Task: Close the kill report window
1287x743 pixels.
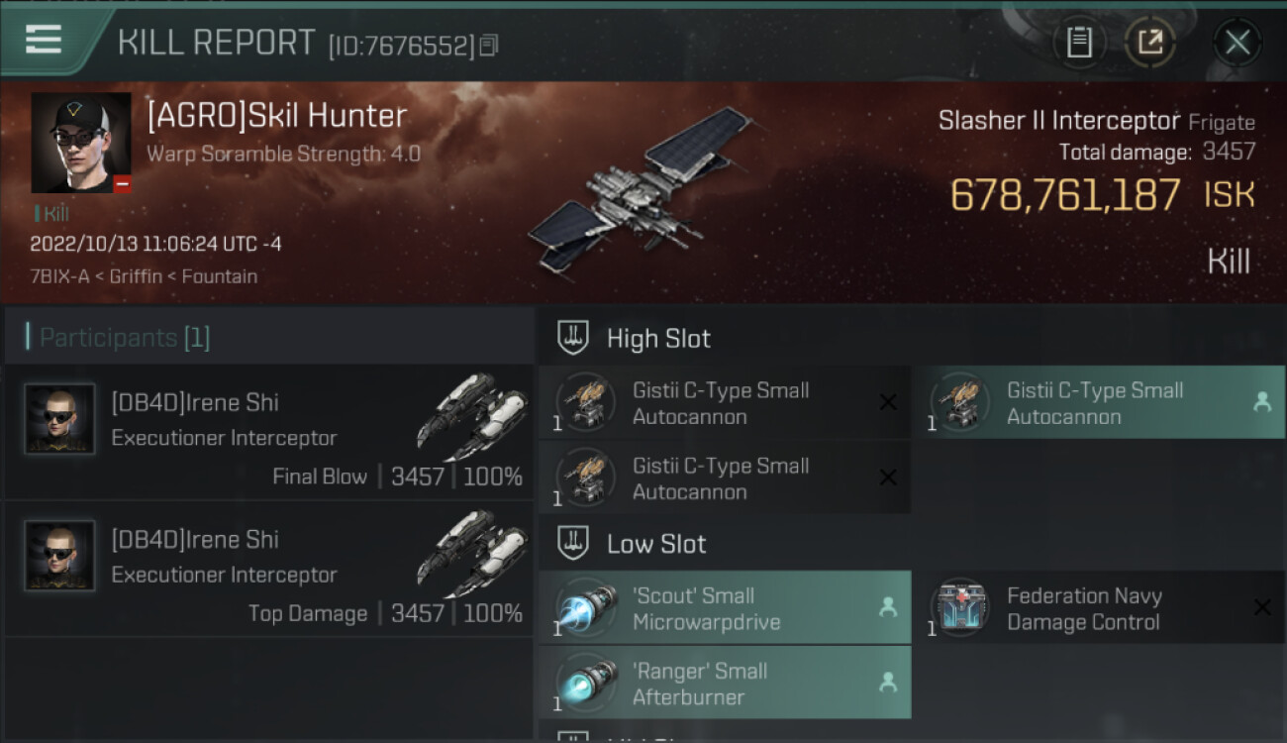Action: [1237, 42]
